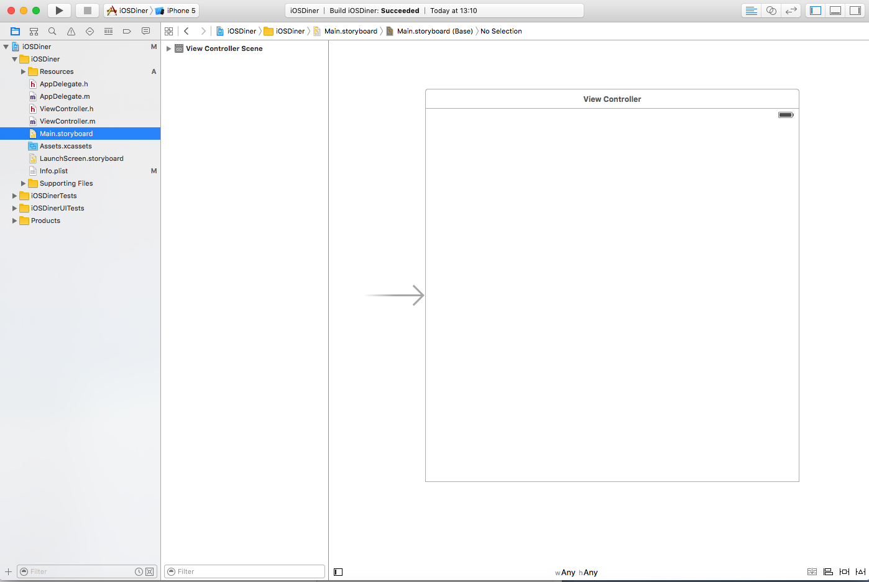Open Resolve Auto Layout Issues button

click(x=860, y=572)
